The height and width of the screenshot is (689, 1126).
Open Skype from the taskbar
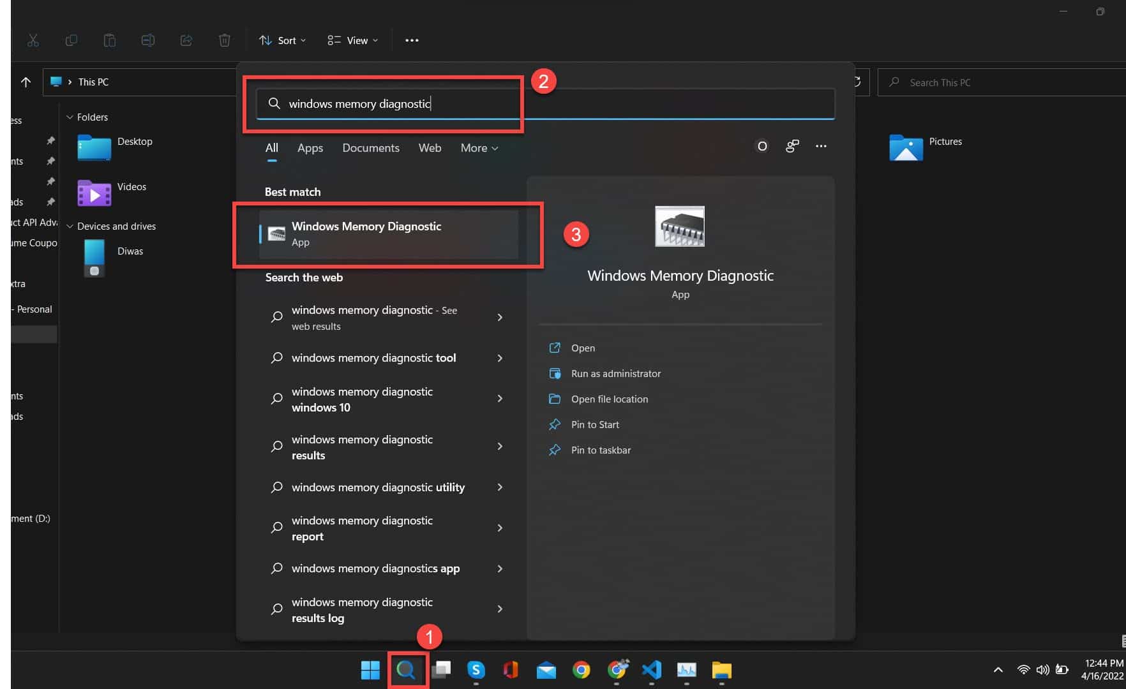(x=476, y=670)
